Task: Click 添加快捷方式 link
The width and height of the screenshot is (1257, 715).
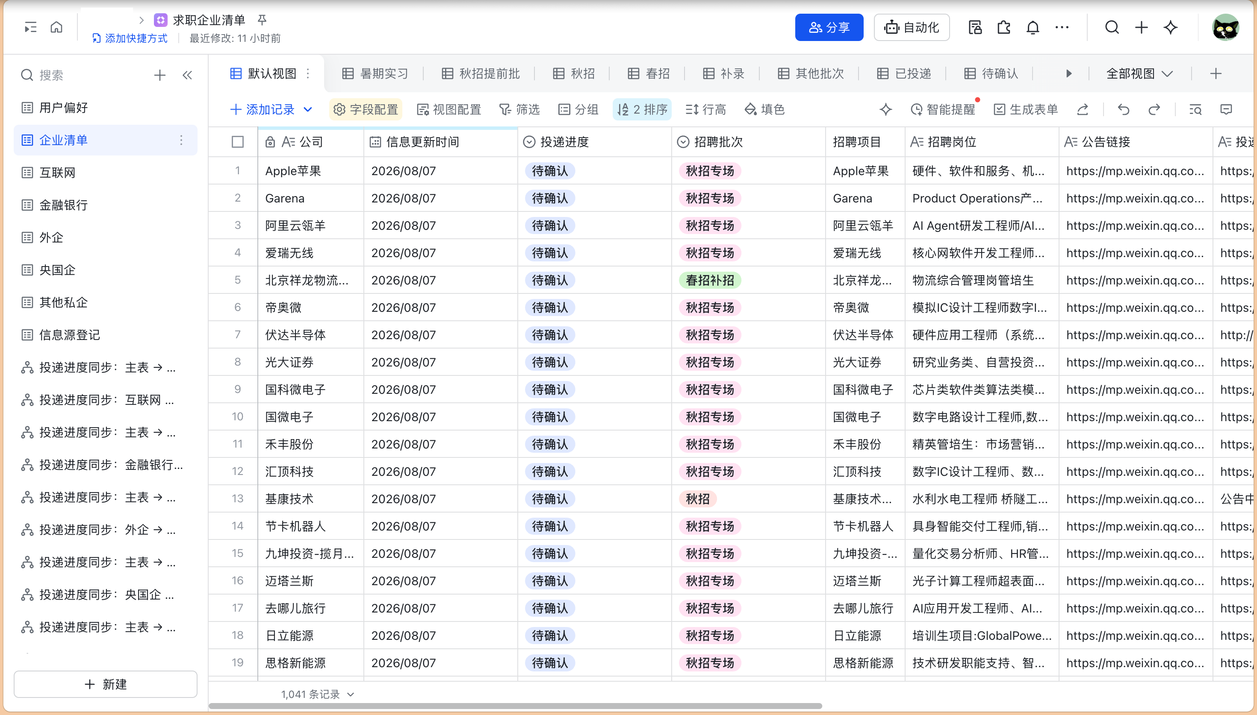Action: pyautogui.click(x=130, y=38)
